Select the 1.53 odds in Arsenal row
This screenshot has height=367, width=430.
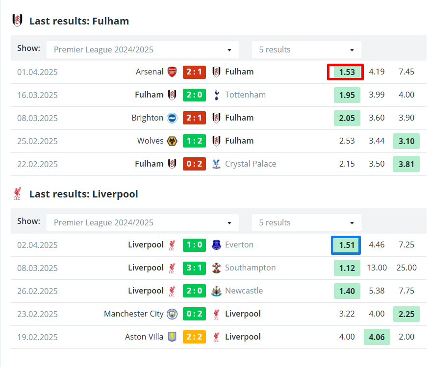click(x=347, y=72)
